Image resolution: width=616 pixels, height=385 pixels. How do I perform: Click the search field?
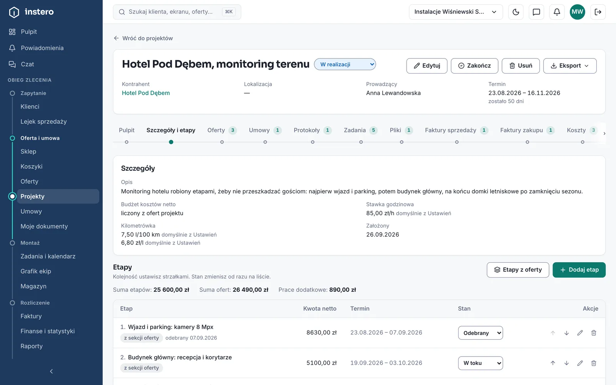click(x=177, y=12)
